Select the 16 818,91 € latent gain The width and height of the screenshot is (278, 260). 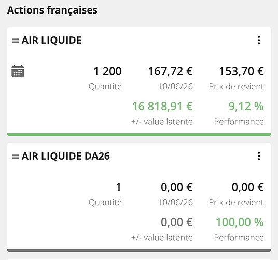(x=162, y=106)
